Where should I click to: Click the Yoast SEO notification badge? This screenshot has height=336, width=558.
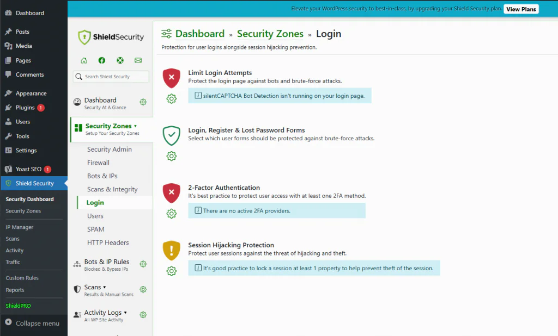coord(47,170)
